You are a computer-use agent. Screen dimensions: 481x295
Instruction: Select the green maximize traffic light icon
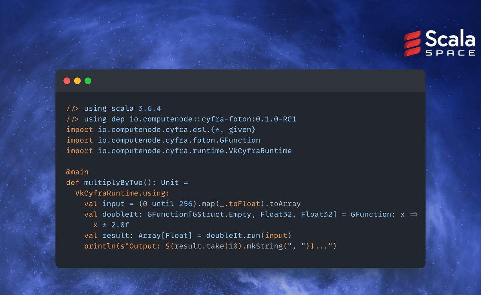(x=88, y=81)
